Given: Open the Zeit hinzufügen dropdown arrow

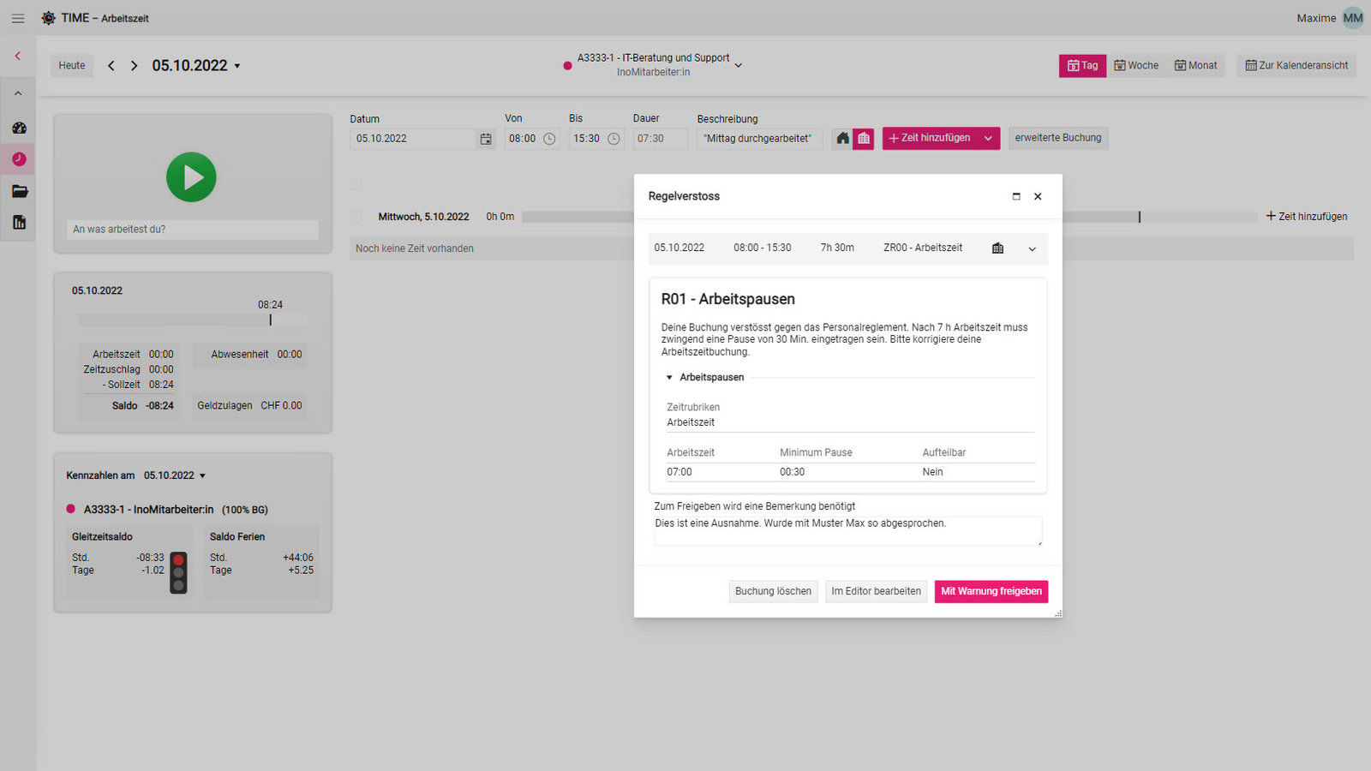Looking at the screenshot, I should click(988, 139).
